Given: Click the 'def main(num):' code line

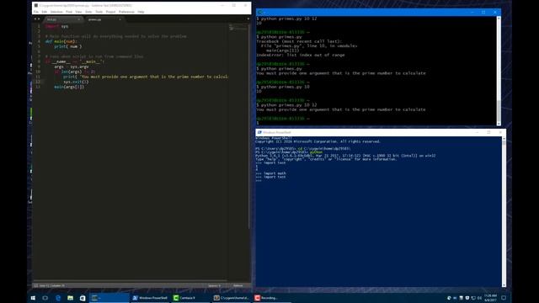Looking at the screenshot, I should coord(61,41).
